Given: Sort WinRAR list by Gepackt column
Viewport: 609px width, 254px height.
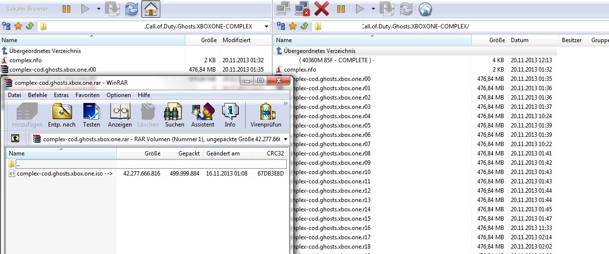Looking at the screenshot, I should pos(182,153).
